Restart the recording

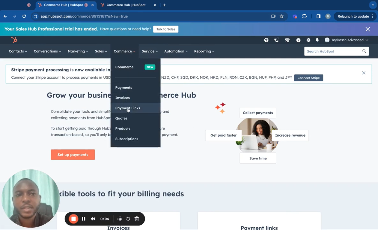[x=128, y=219]
